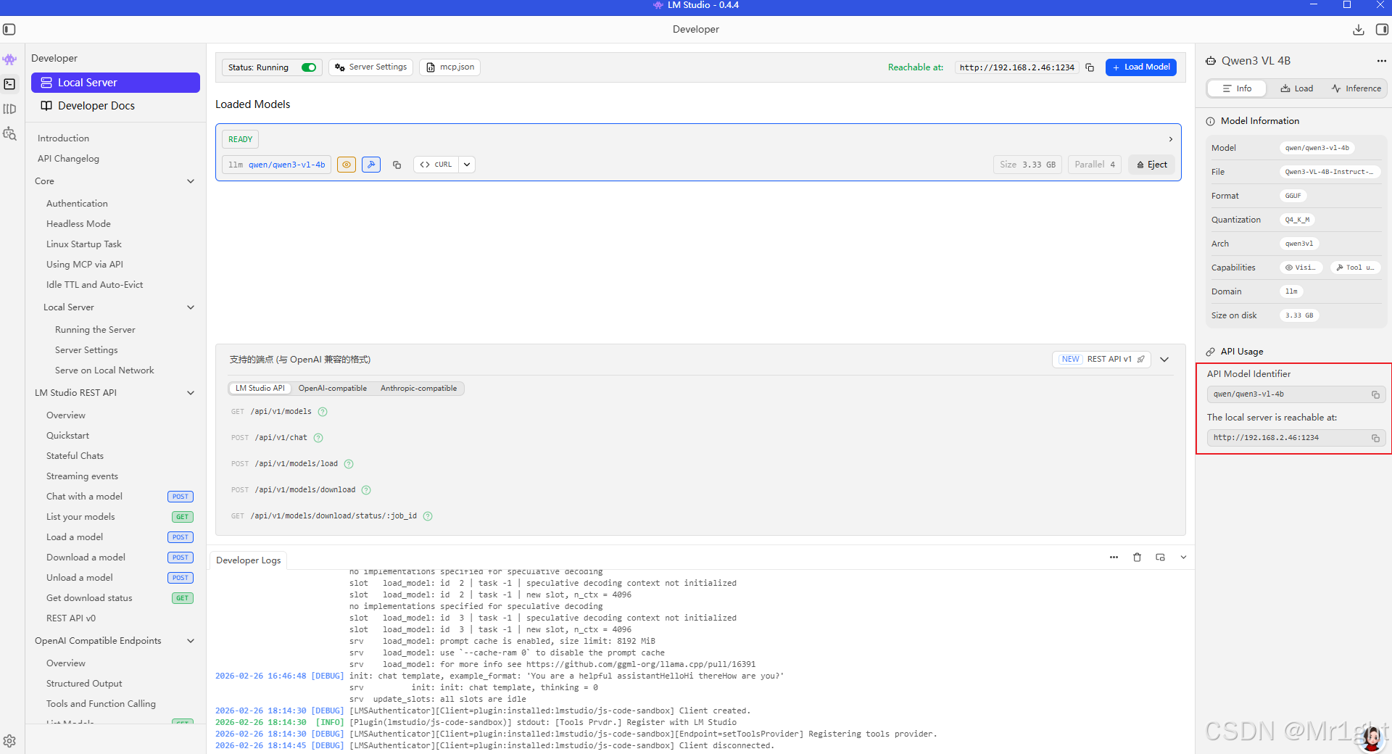Collapse the Local Server docs subsection
1392x754 pixels.
[x=191, y=307]
